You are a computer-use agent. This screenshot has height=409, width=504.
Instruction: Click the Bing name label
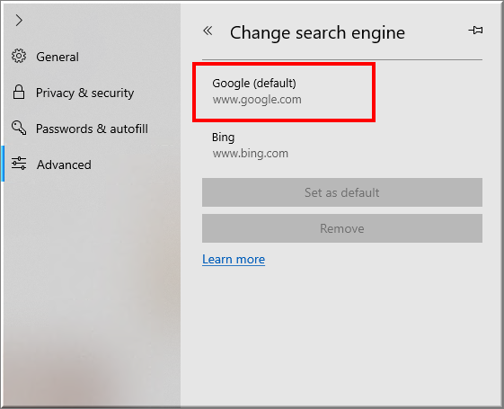pyautogui.click(x=223, y=138)
